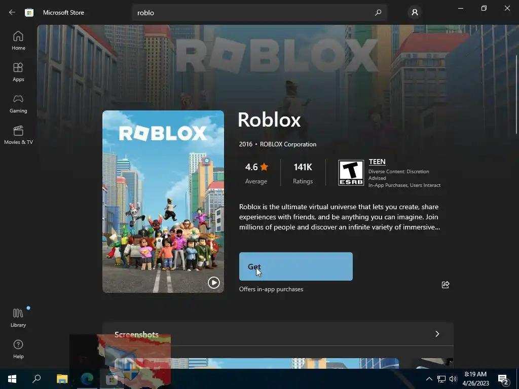Open Microsoft Edge from taskbar
Viewport: 519px width, 389px height.
point(87,379)
